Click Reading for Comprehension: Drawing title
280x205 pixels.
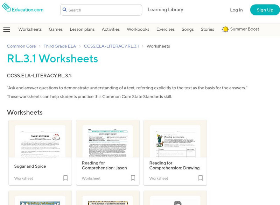(174, 166)
